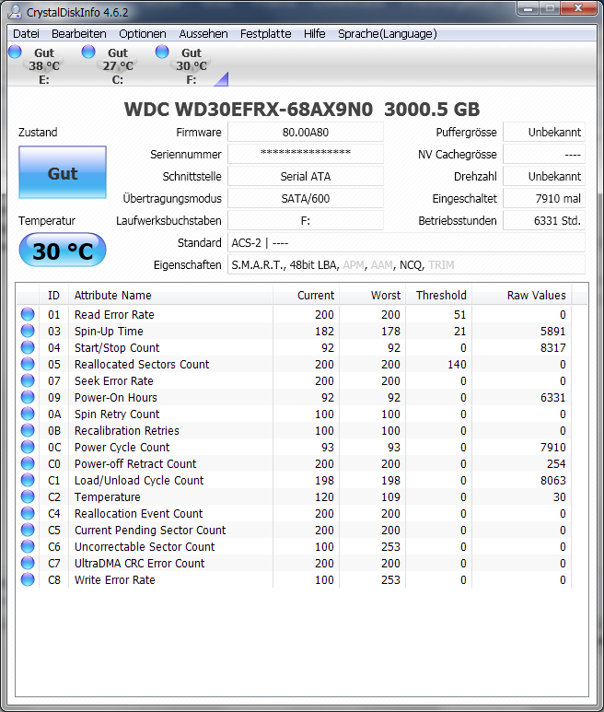This screenshot has width=604, height=712.
Task: Click the Puffergrösse value Unbekannt
Action: pos(544,132)
